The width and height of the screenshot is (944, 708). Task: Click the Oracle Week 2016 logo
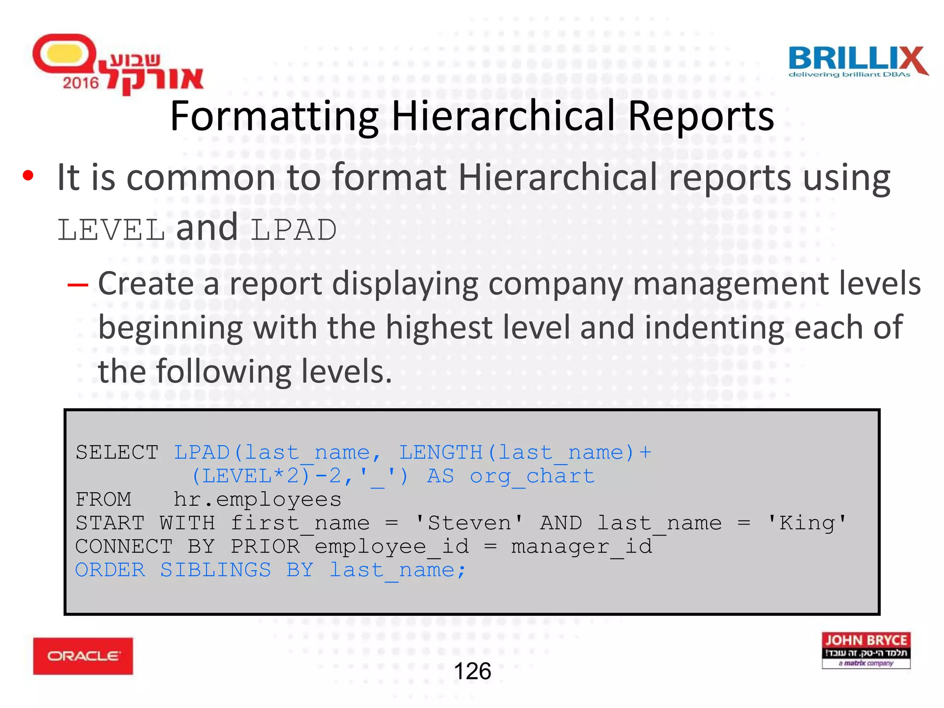[118, 64]
